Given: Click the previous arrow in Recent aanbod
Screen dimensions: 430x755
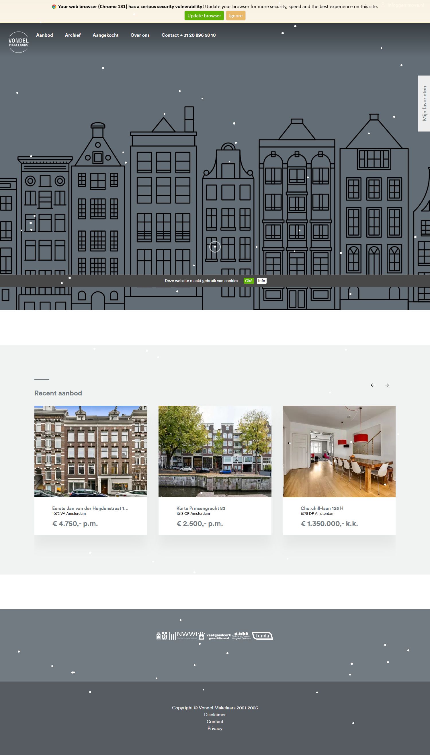Looking at the screenshot, I should point(372,385).
